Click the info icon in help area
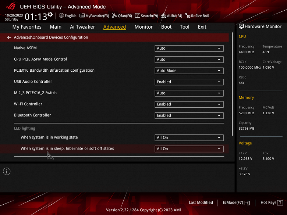 tap(7, 171)
